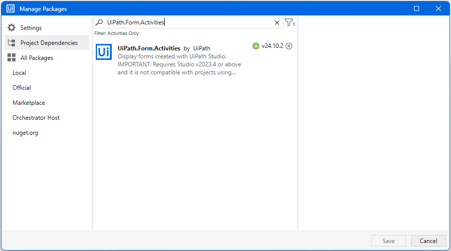The image size is (451, 251).
Task: Remove the UiPath.Form.Activities dependency
Action: tap(289, 46)
